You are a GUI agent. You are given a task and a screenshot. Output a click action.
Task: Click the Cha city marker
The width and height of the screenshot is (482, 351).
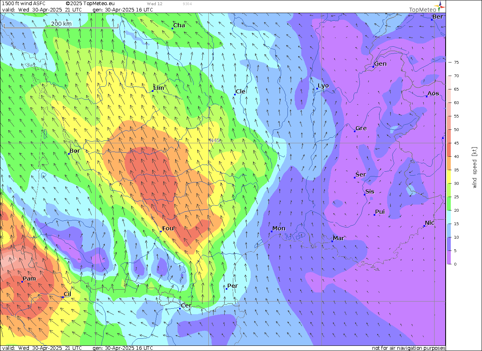172,28
